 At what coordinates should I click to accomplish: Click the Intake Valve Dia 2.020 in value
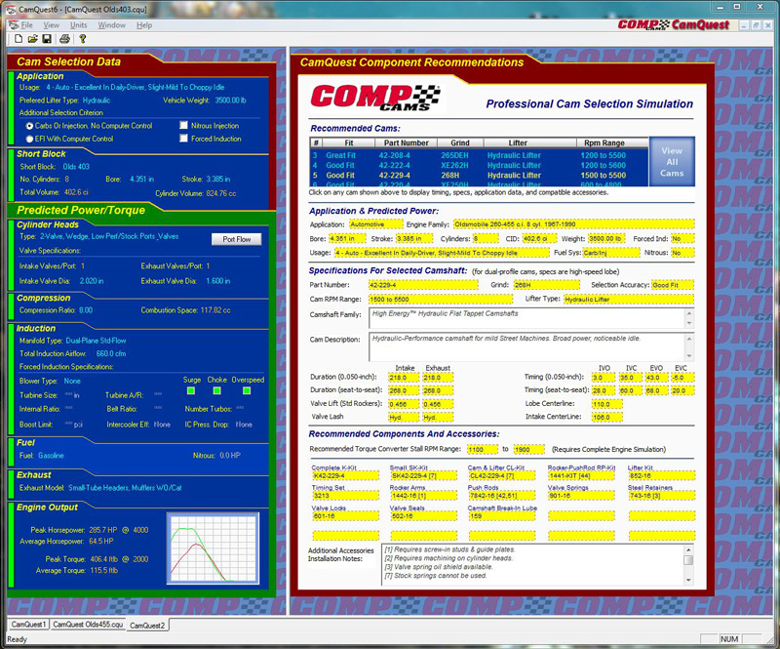tap(92, 281)
